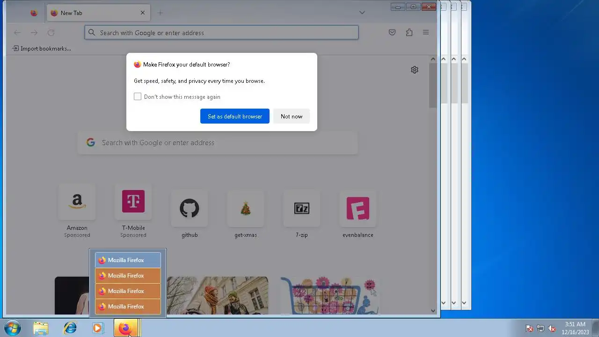Open new tab personalize gear icon
The width and height of the screenshot is (599, 337).
415,70
